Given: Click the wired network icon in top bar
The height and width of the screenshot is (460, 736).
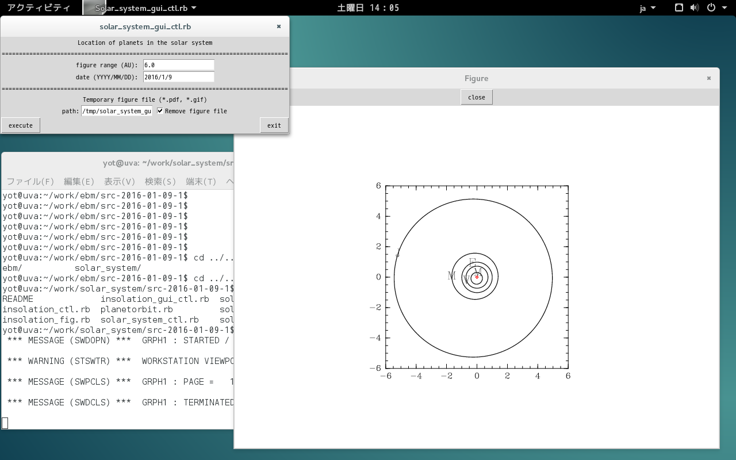Looking at the screenshot, I should click(679, 7).
